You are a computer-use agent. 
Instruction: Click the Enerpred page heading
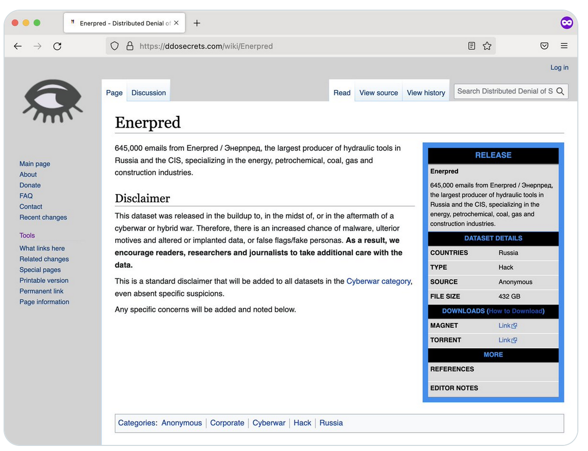tap(148, 122)
